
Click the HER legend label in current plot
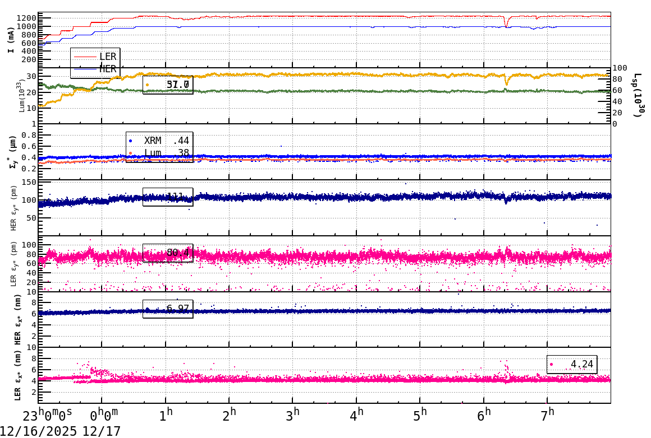tap(108, 69)
